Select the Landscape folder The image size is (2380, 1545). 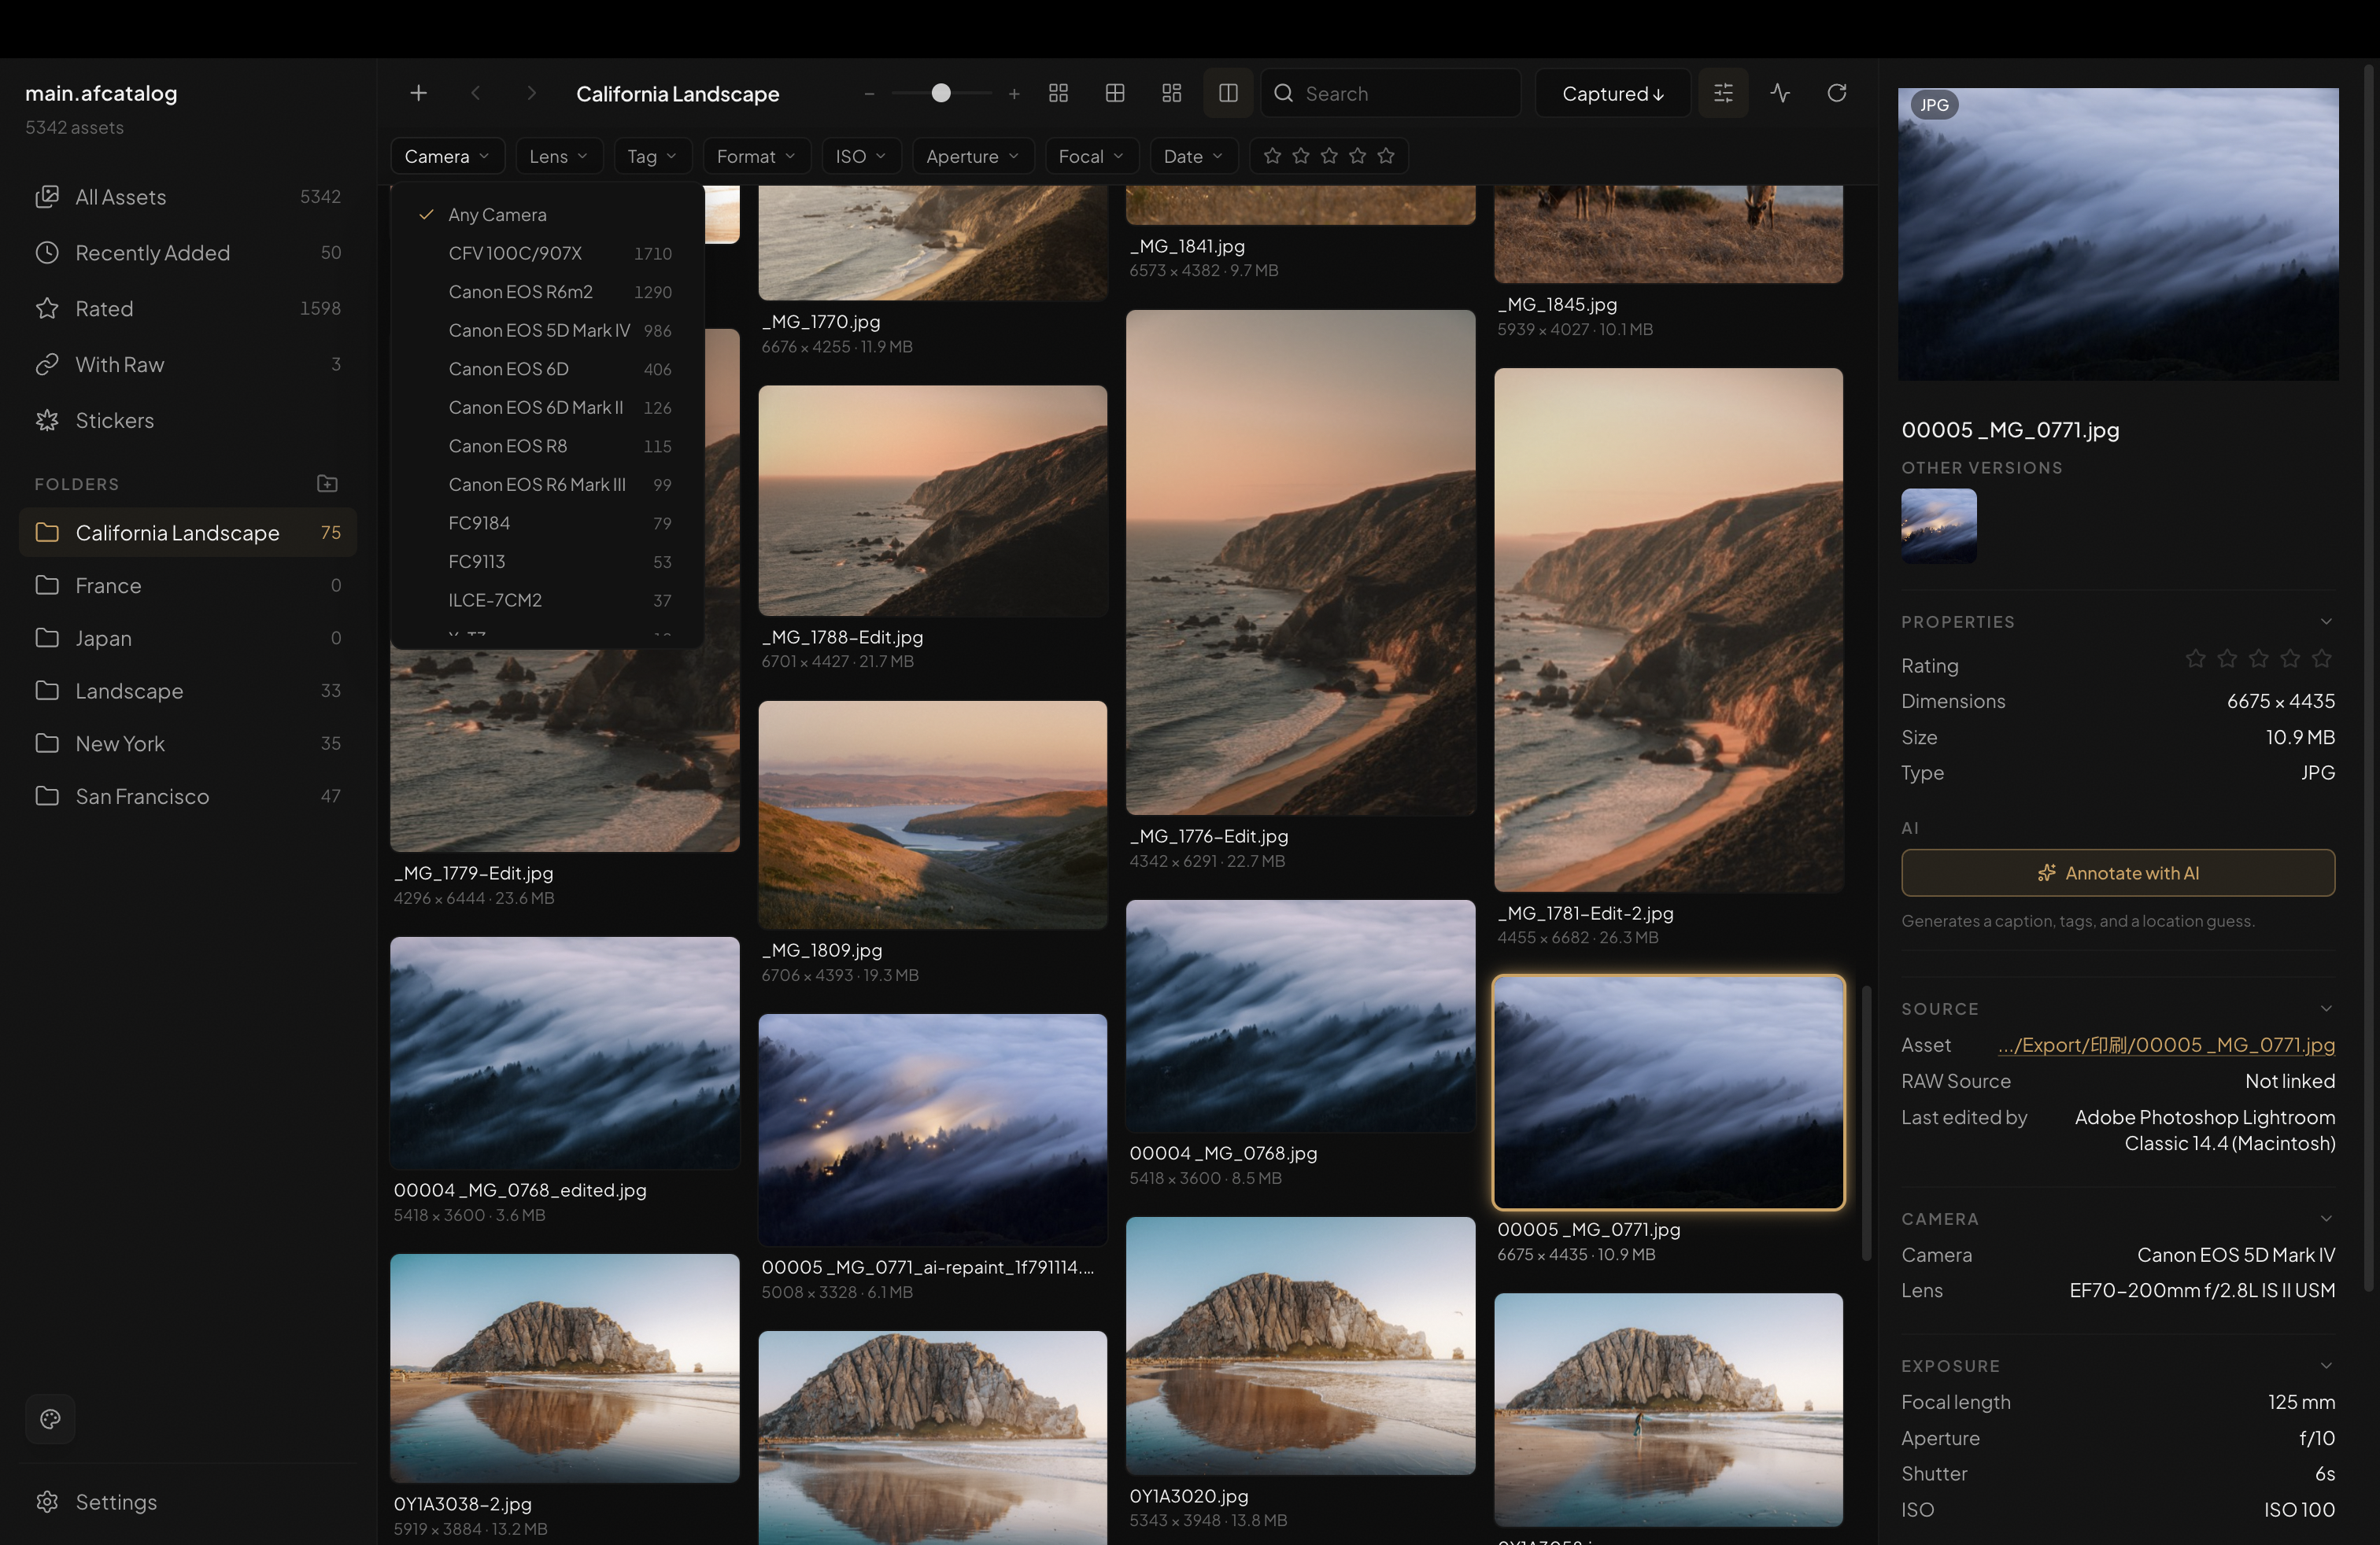188,691
